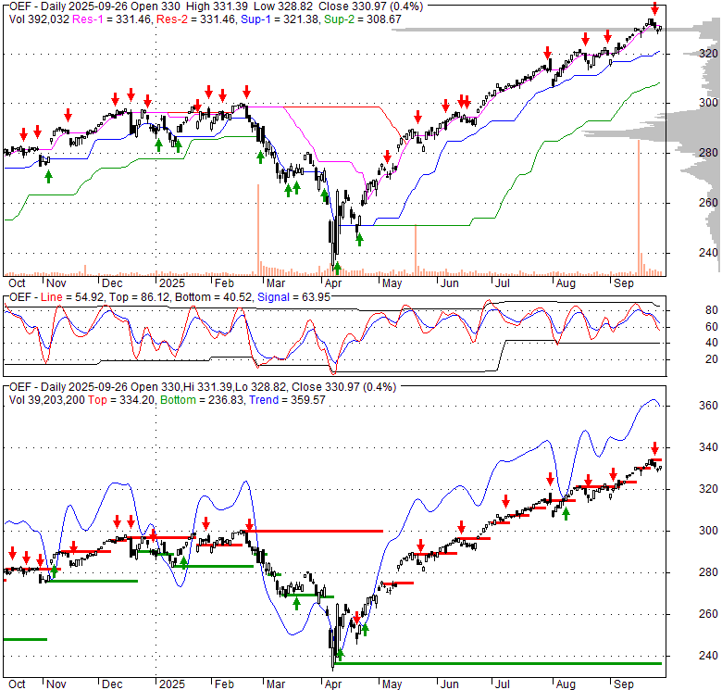Screen dimensions: 722x690
Task: Click Close 330.97 (0.4%) in top chart header
Action: 370,6
